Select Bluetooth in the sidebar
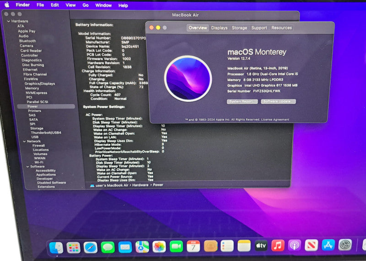 pos(27,41)
